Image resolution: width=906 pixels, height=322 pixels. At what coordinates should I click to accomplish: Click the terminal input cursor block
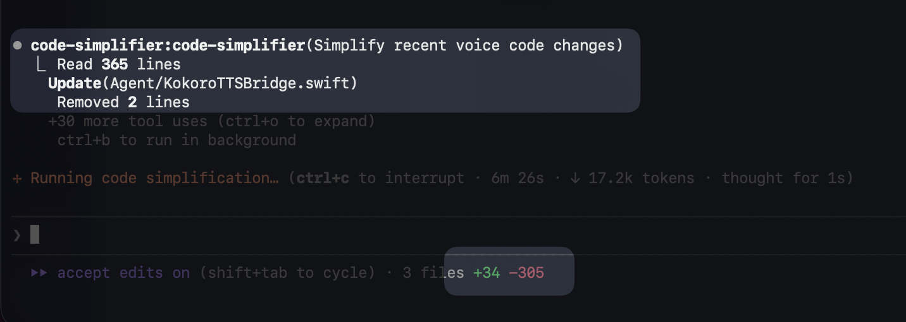point(35,234)
